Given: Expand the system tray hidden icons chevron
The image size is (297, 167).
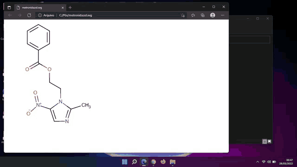Looking at the screenshot, I should tap(258, 162).
